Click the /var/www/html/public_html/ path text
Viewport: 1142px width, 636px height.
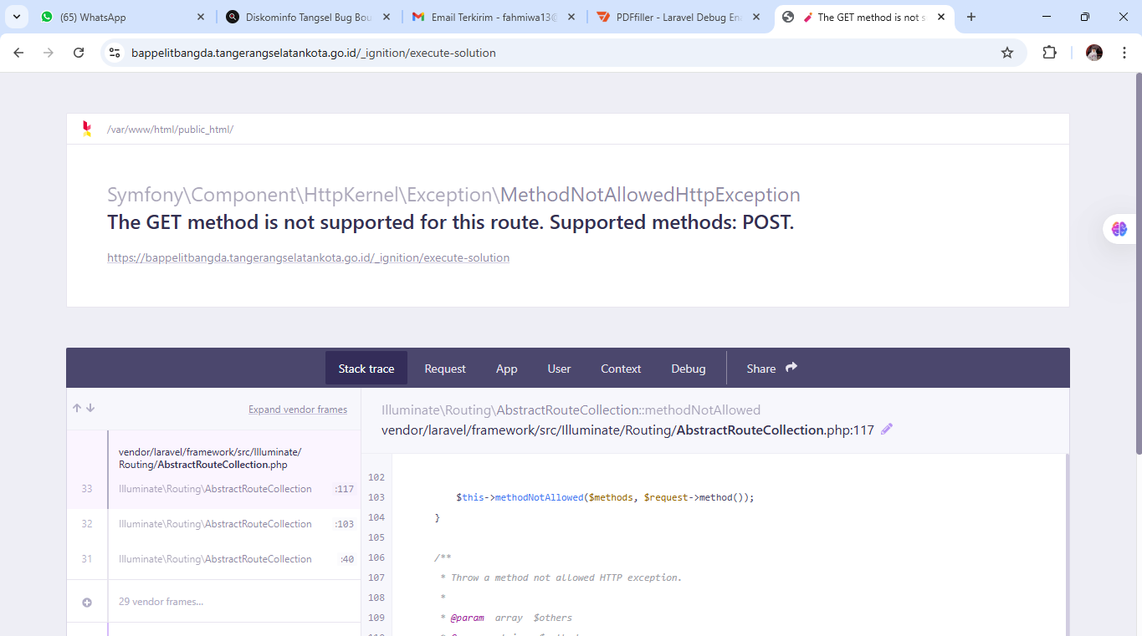tap(170, 130)
